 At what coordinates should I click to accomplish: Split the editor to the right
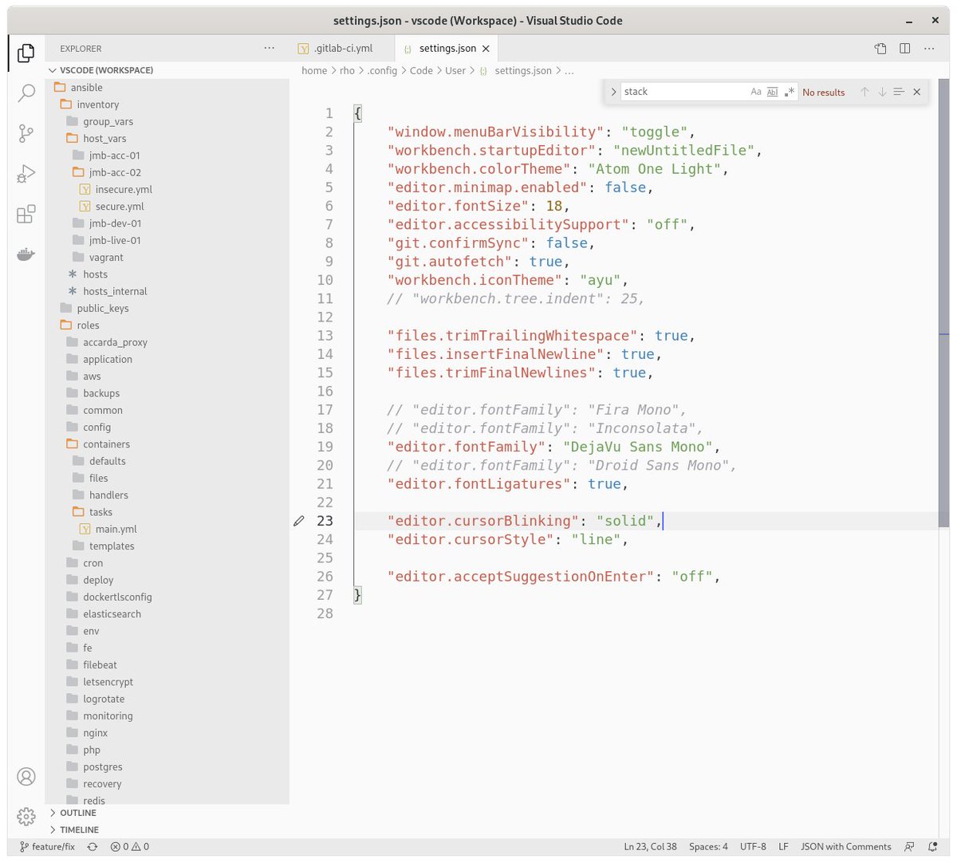[x=905, y=49]
